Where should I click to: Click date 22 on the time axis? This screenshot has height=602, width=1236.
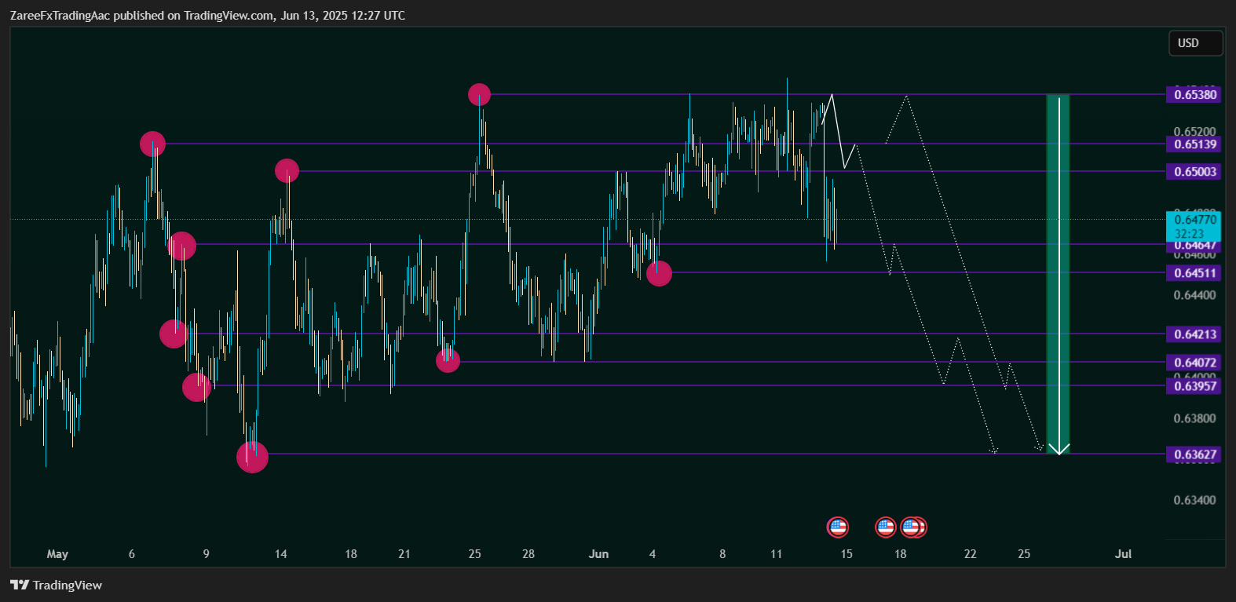[970, 554]
